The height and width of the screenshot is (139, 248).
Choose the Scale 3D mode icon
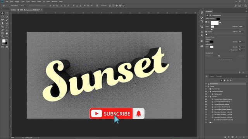coord(124,6)
